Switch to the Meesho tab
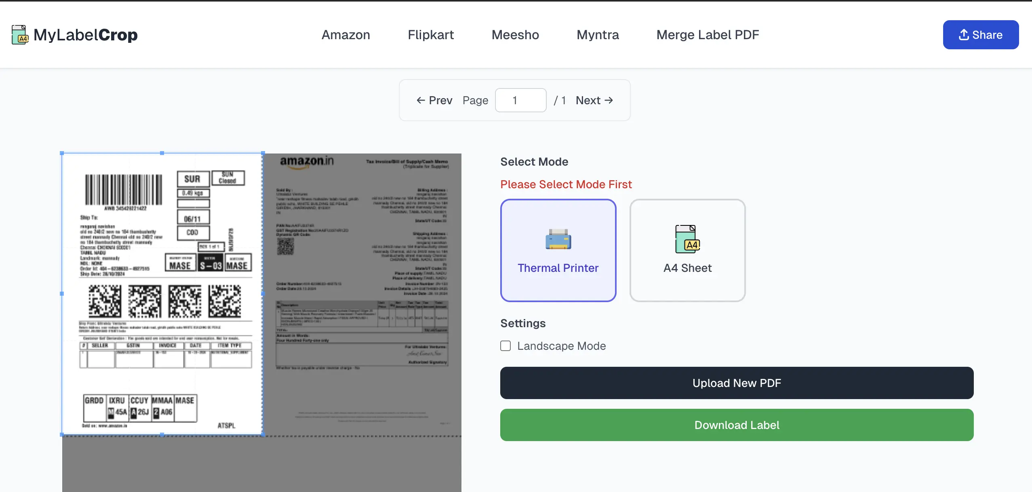This screenshot has width=1032, height=492. [515, 35]
